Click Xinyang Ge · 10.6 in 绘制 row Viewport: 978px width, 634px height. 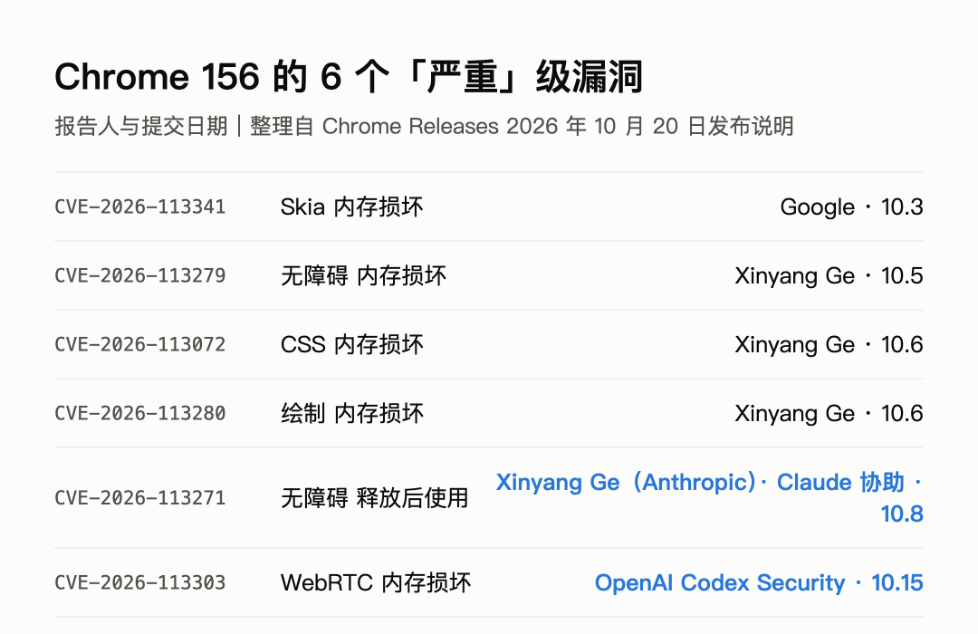[829, 412]
